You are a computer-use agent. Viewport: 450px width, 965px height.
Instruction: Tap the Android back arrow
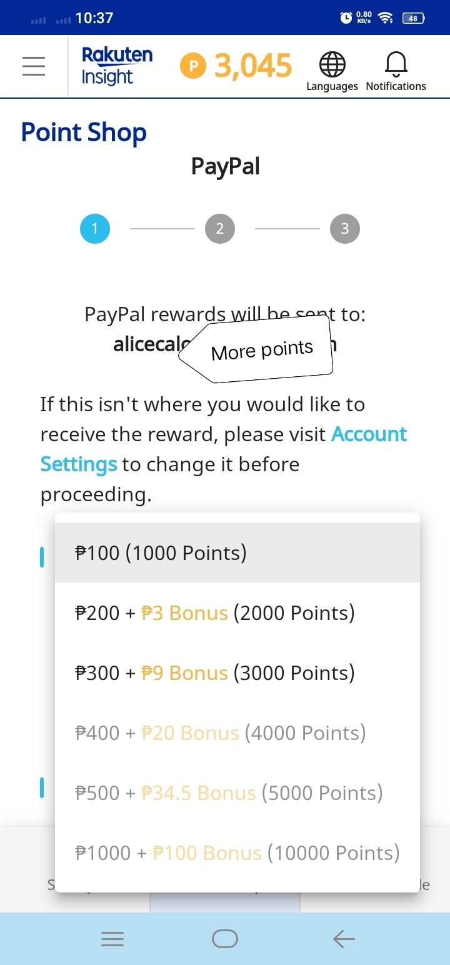point(344,939)
